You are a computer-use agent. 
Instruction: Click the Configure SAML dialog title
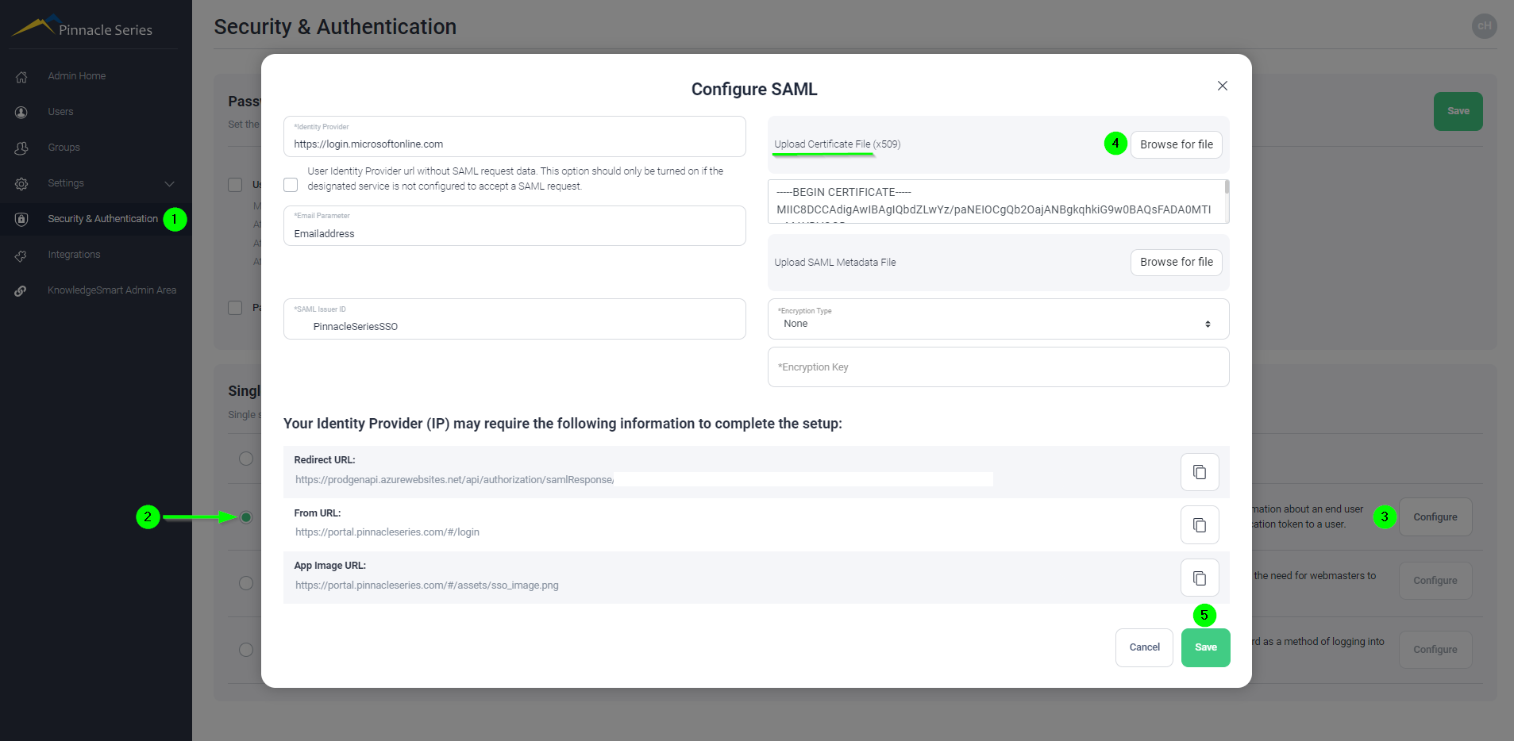754,89
